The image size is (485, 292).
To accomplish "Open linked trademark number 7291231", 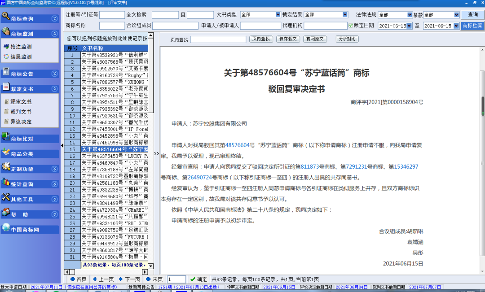I will [356, 166].
